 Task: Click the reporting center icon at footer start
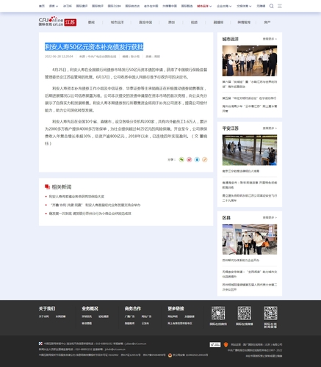40,344
